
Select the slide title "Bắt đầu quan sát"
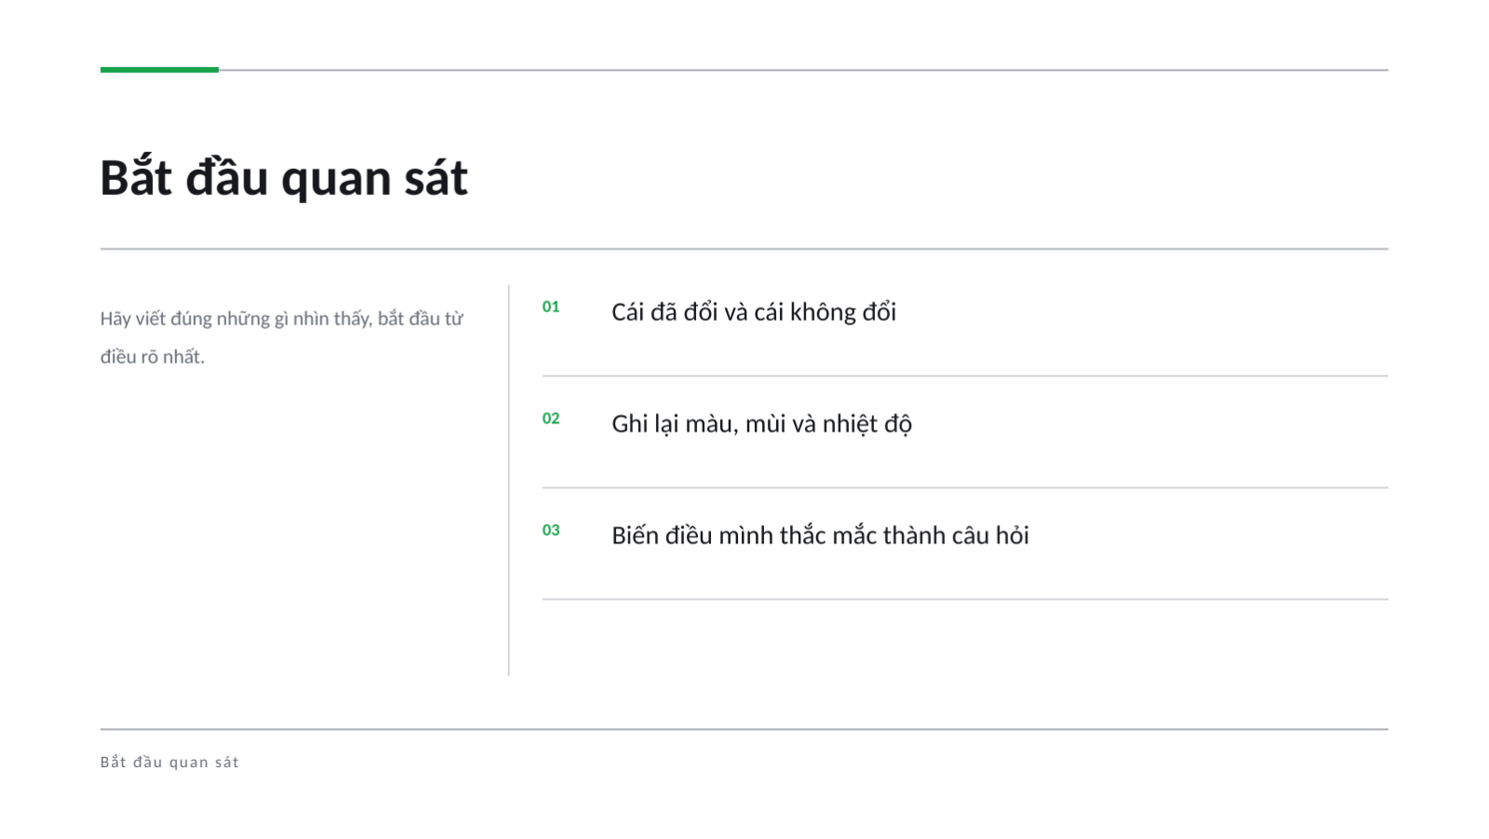tap(283, 178)
